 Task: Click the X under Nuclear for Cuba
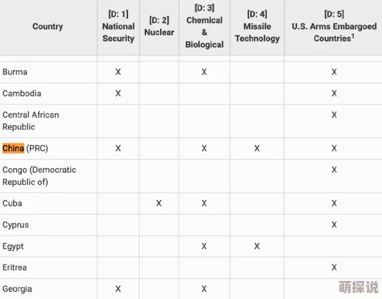coord(159,203)
